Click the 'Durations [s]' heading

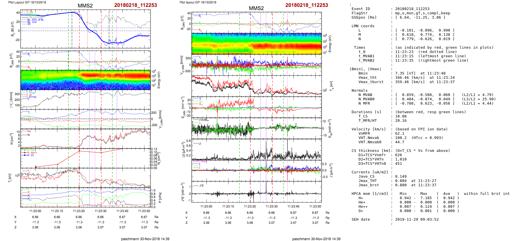pos(367,112)
